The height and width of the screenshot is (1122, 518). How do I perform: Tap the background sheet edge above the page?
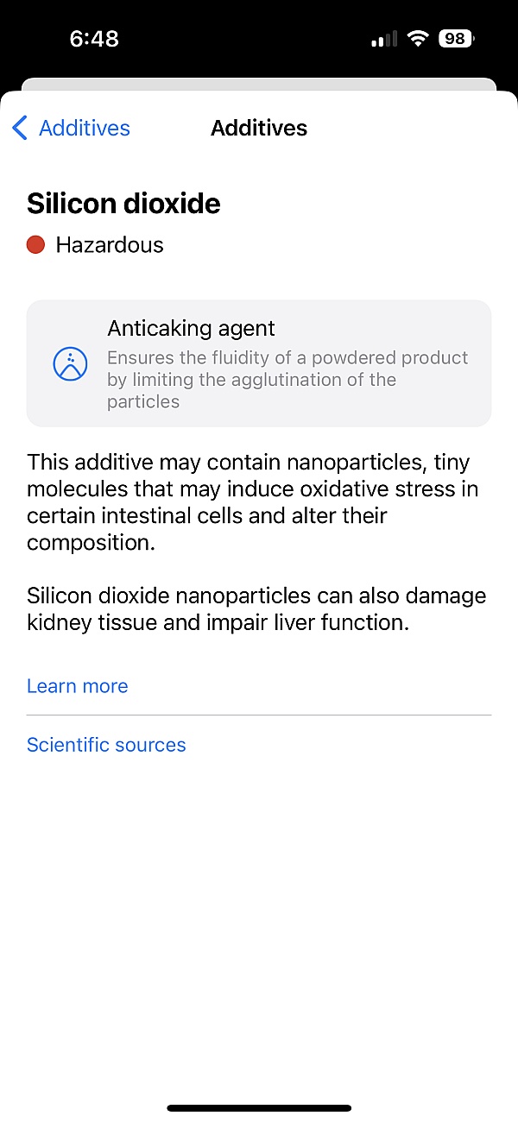[x=259, y=84]
